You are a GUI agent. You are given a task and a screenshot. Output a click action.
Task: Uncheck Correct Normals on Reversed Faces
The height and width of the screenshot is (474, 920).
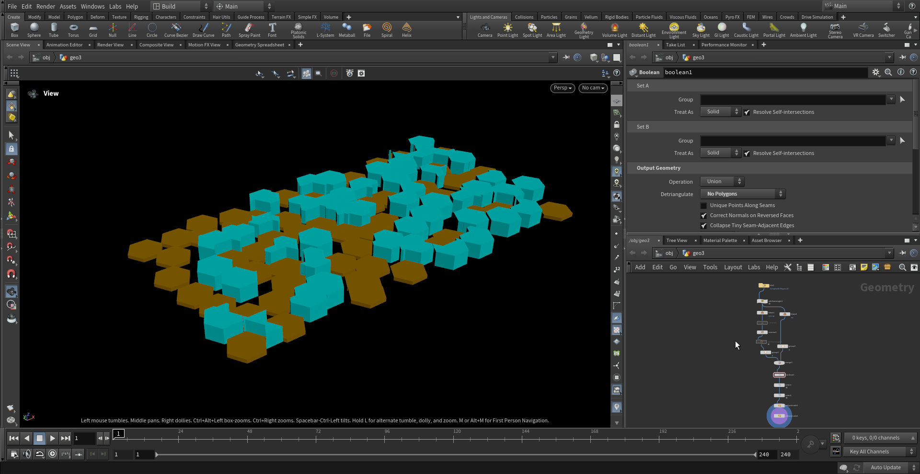pos(703,216)
